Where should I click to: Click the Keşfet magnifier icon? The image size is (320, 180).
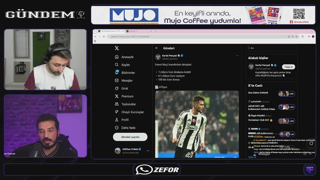[117, 65]
